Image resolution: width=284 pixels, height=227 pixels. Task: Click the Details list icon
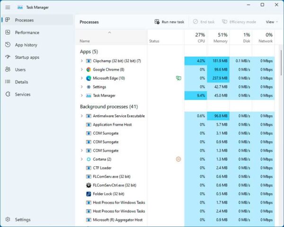click(8, 82)
